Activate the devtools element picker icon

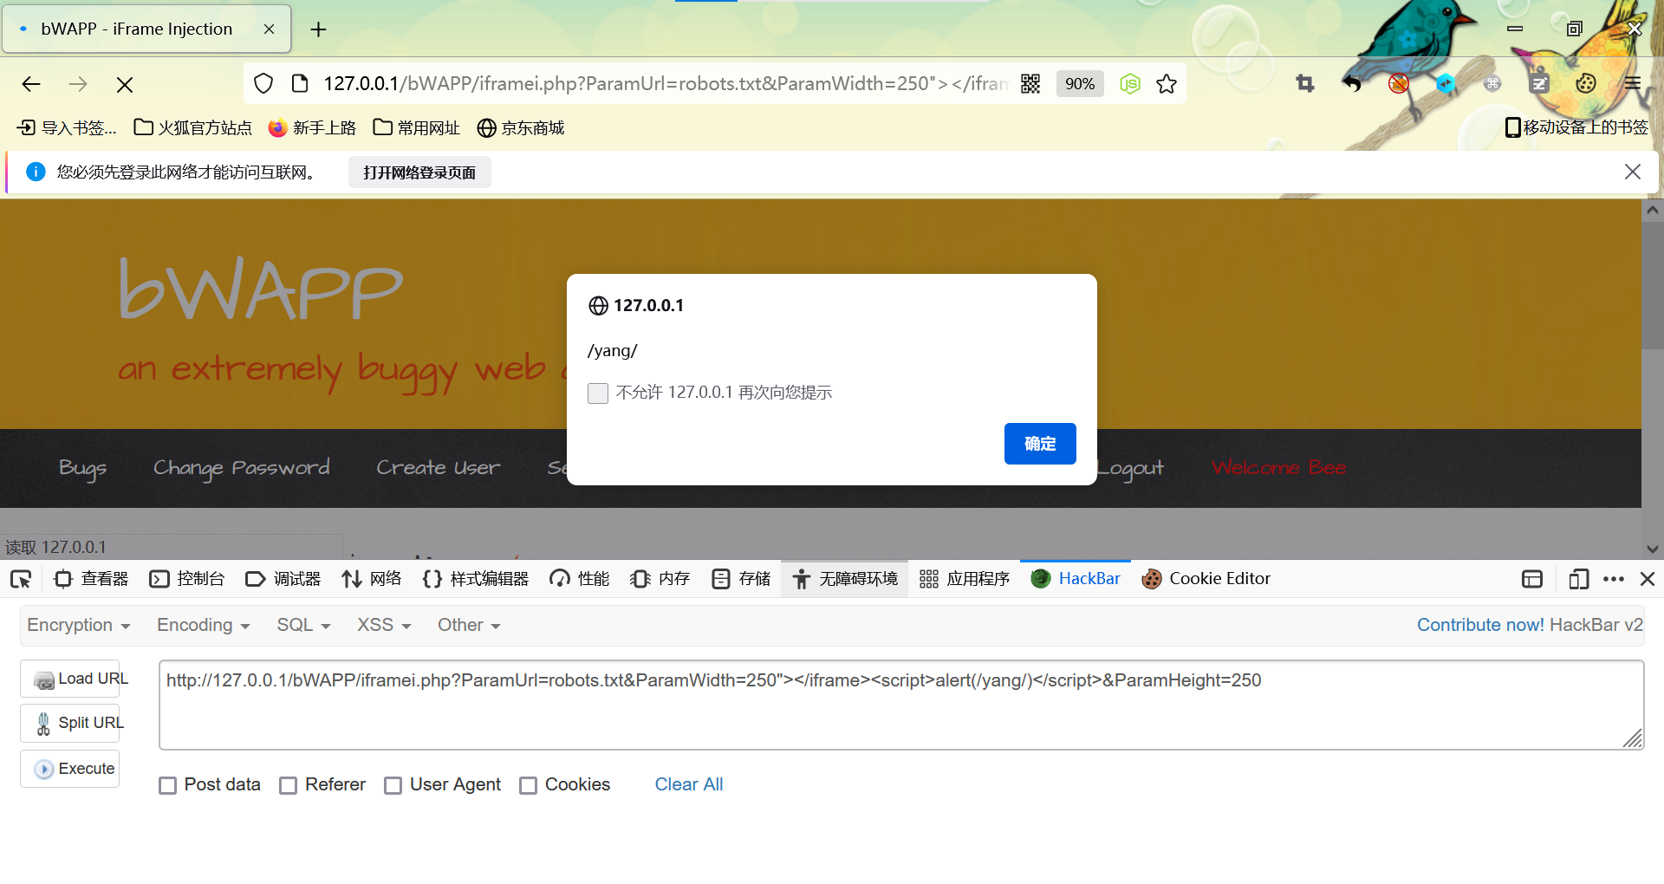tap(21, 579)
